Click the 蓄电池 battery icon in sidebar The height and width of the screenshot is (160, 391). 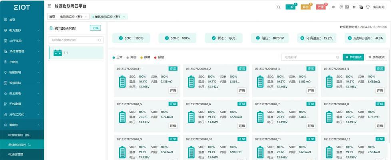[x=6, y=125]
